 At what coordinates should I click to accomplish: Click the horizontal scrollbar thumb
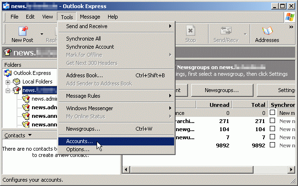pos(191,169)
